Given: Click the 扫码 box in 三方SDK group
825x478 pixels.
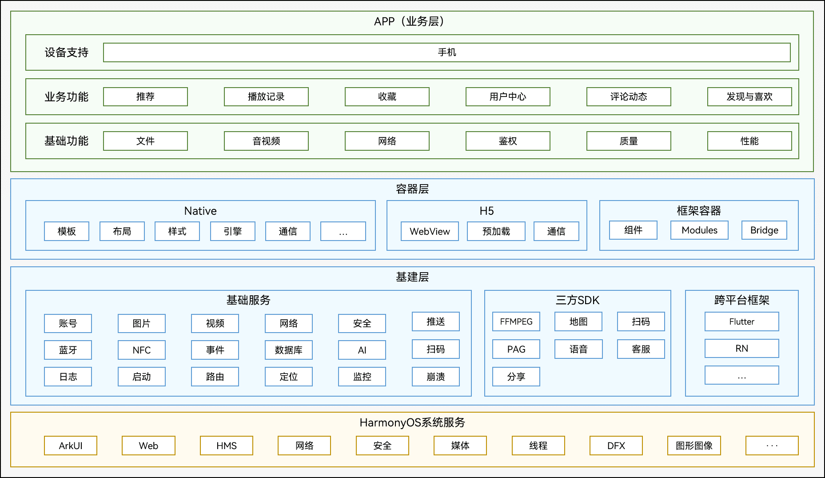Looking at the screenshot, I should click(x=641, y=321).
